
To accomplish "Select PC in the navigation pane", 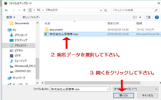I will 12,30.
